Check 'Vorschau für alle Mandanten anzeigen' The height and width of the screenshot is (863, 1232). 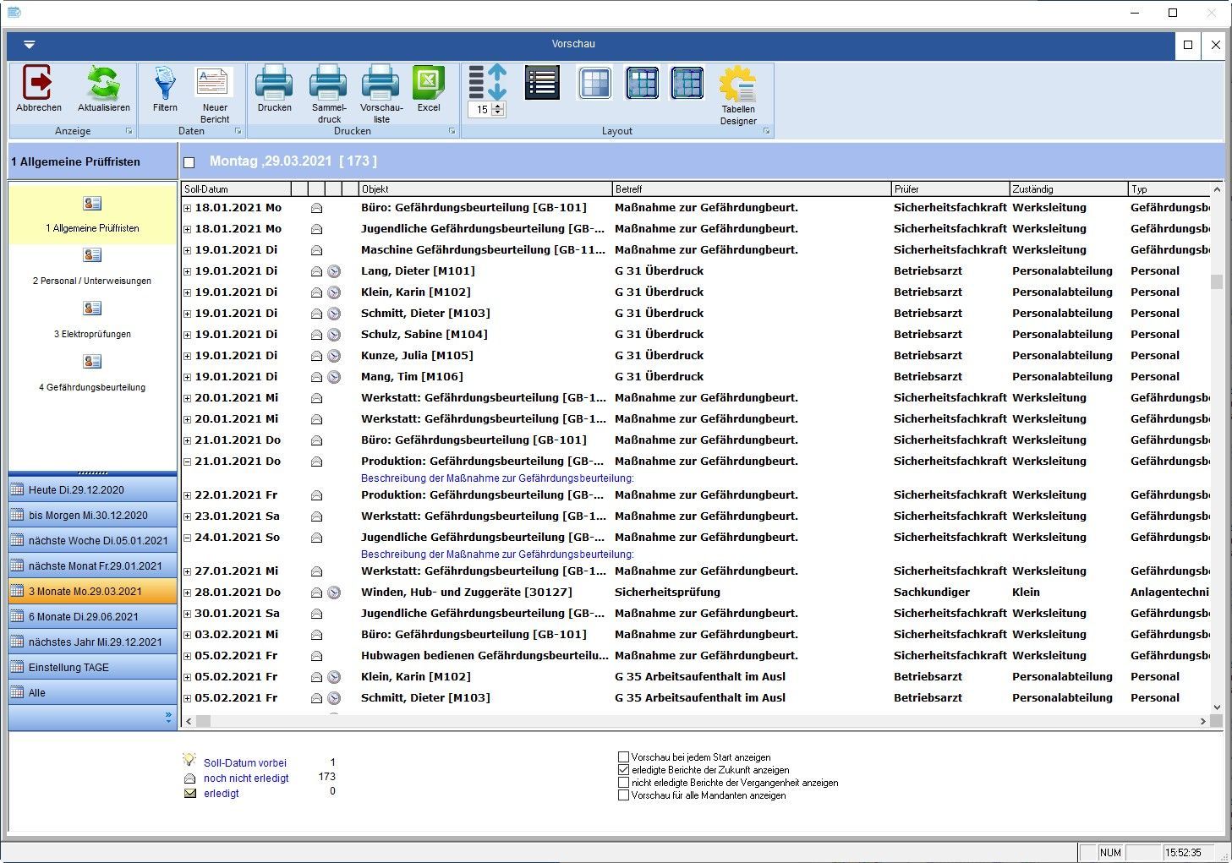click(x=624, y=795)
